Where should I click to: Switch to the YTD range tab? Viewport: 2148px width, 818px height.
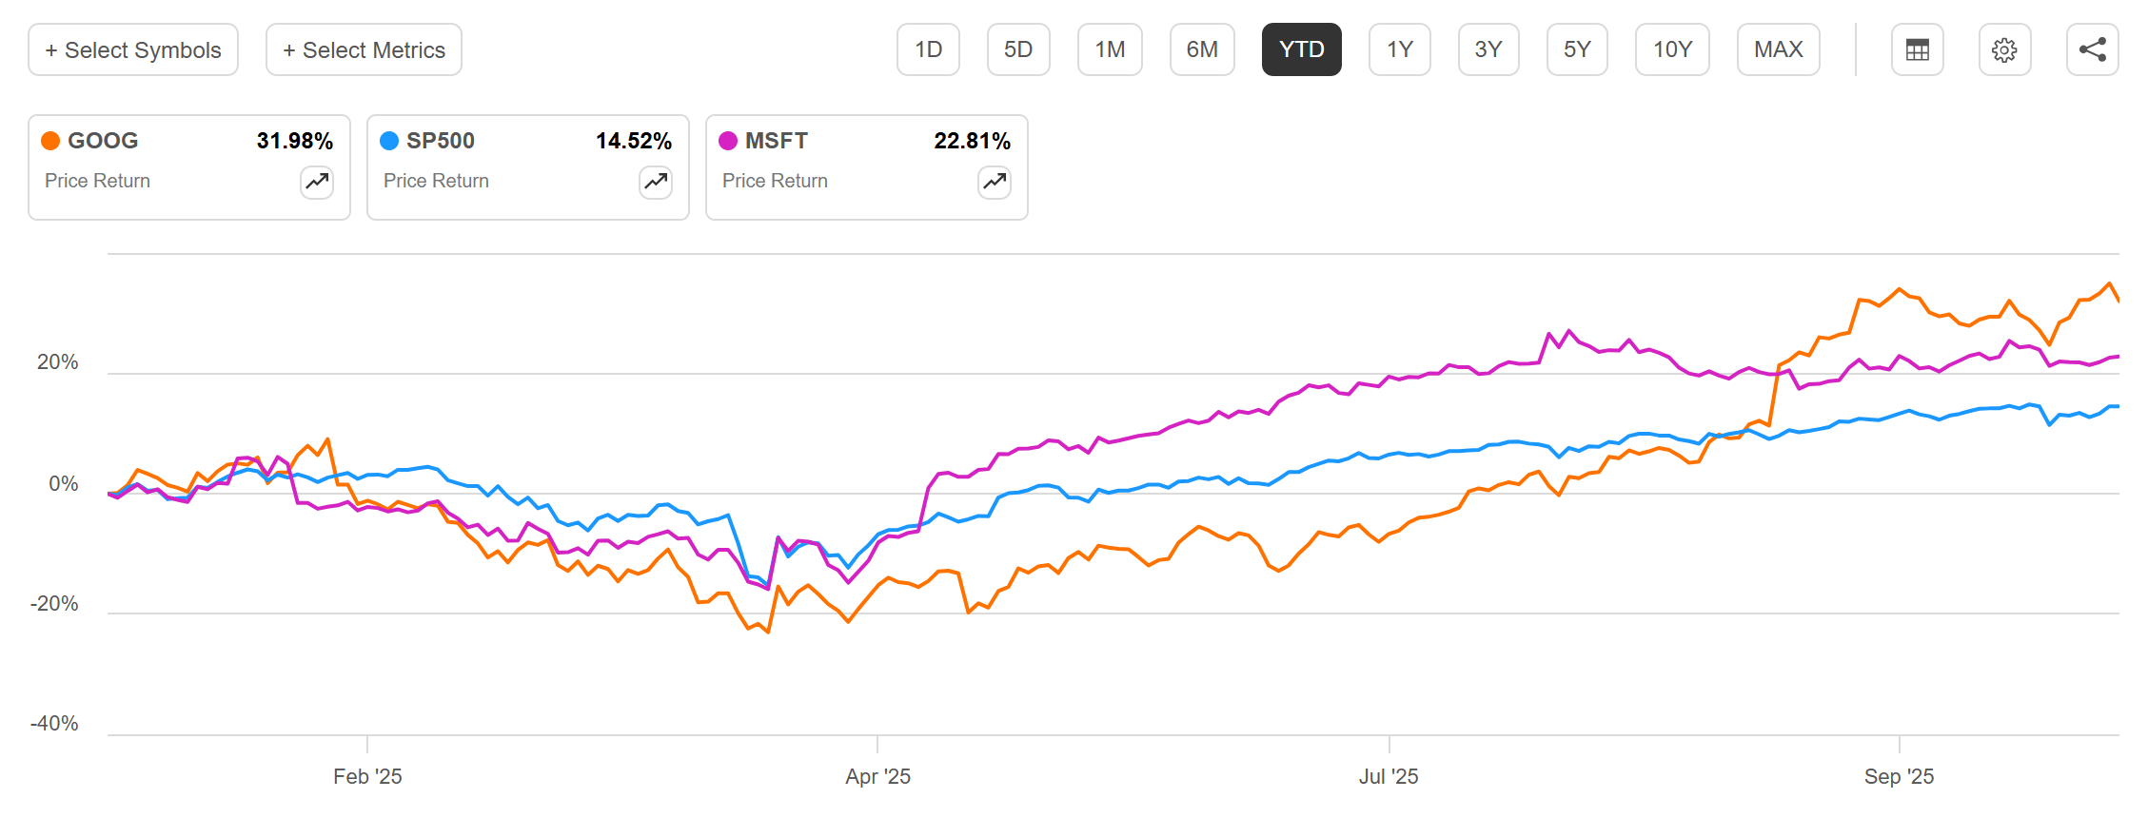tap(1301, 49)
